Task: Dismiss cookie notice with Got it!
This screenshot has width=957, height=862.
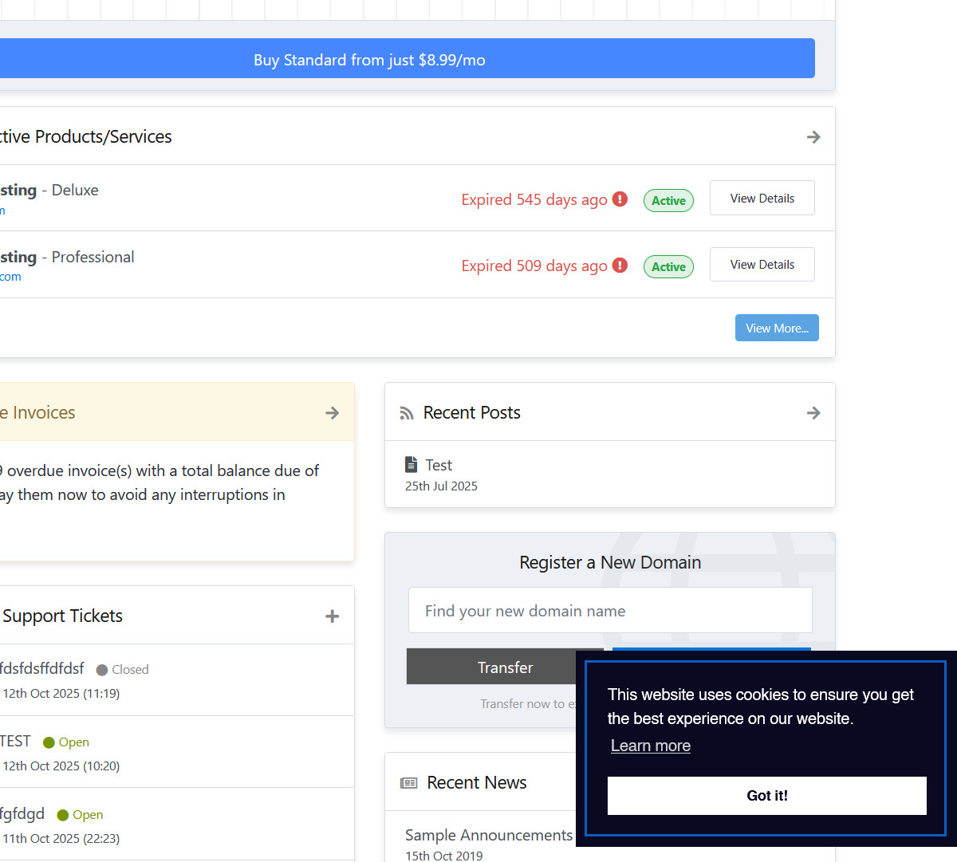Action: (766, 796)
